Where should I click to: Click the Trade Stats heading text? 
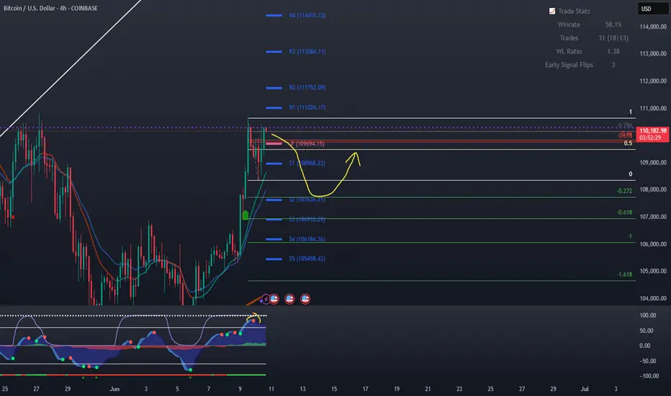pyautogui.click(x=574, y=11)
